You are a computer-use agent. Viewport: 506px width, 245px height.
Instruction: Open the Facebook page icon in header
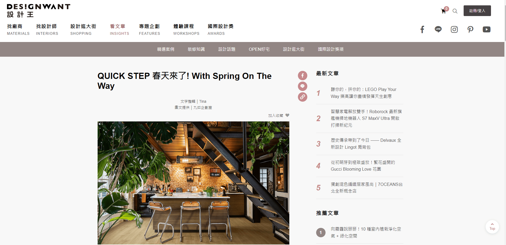422,29
